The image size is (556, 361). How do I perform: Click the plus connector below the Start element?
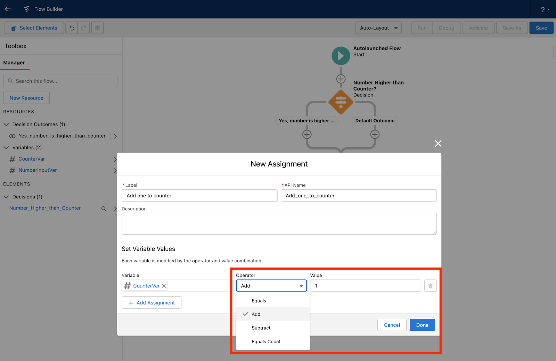(x=341, y=79)
